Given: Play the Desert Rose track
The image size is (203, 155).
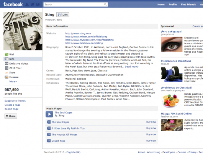Looking at the screenshot, I should pos(49,140).
